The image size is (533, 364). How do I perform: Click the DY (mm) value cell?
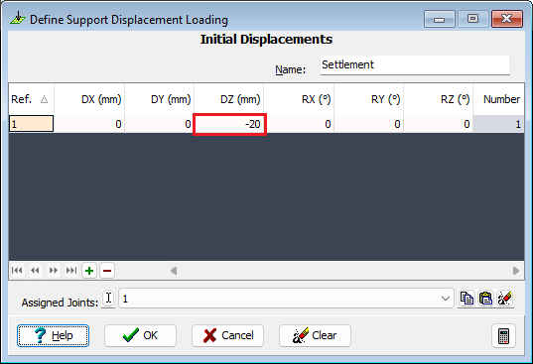(159, 124)
